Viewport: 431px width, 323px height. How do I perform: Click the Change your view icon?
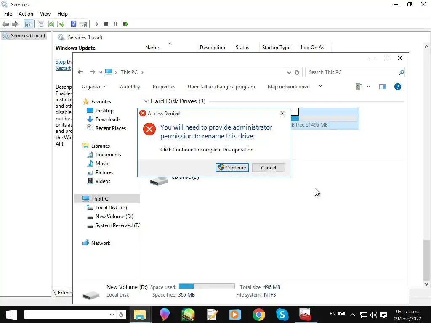pyautogui.click(x=359, y=87)
